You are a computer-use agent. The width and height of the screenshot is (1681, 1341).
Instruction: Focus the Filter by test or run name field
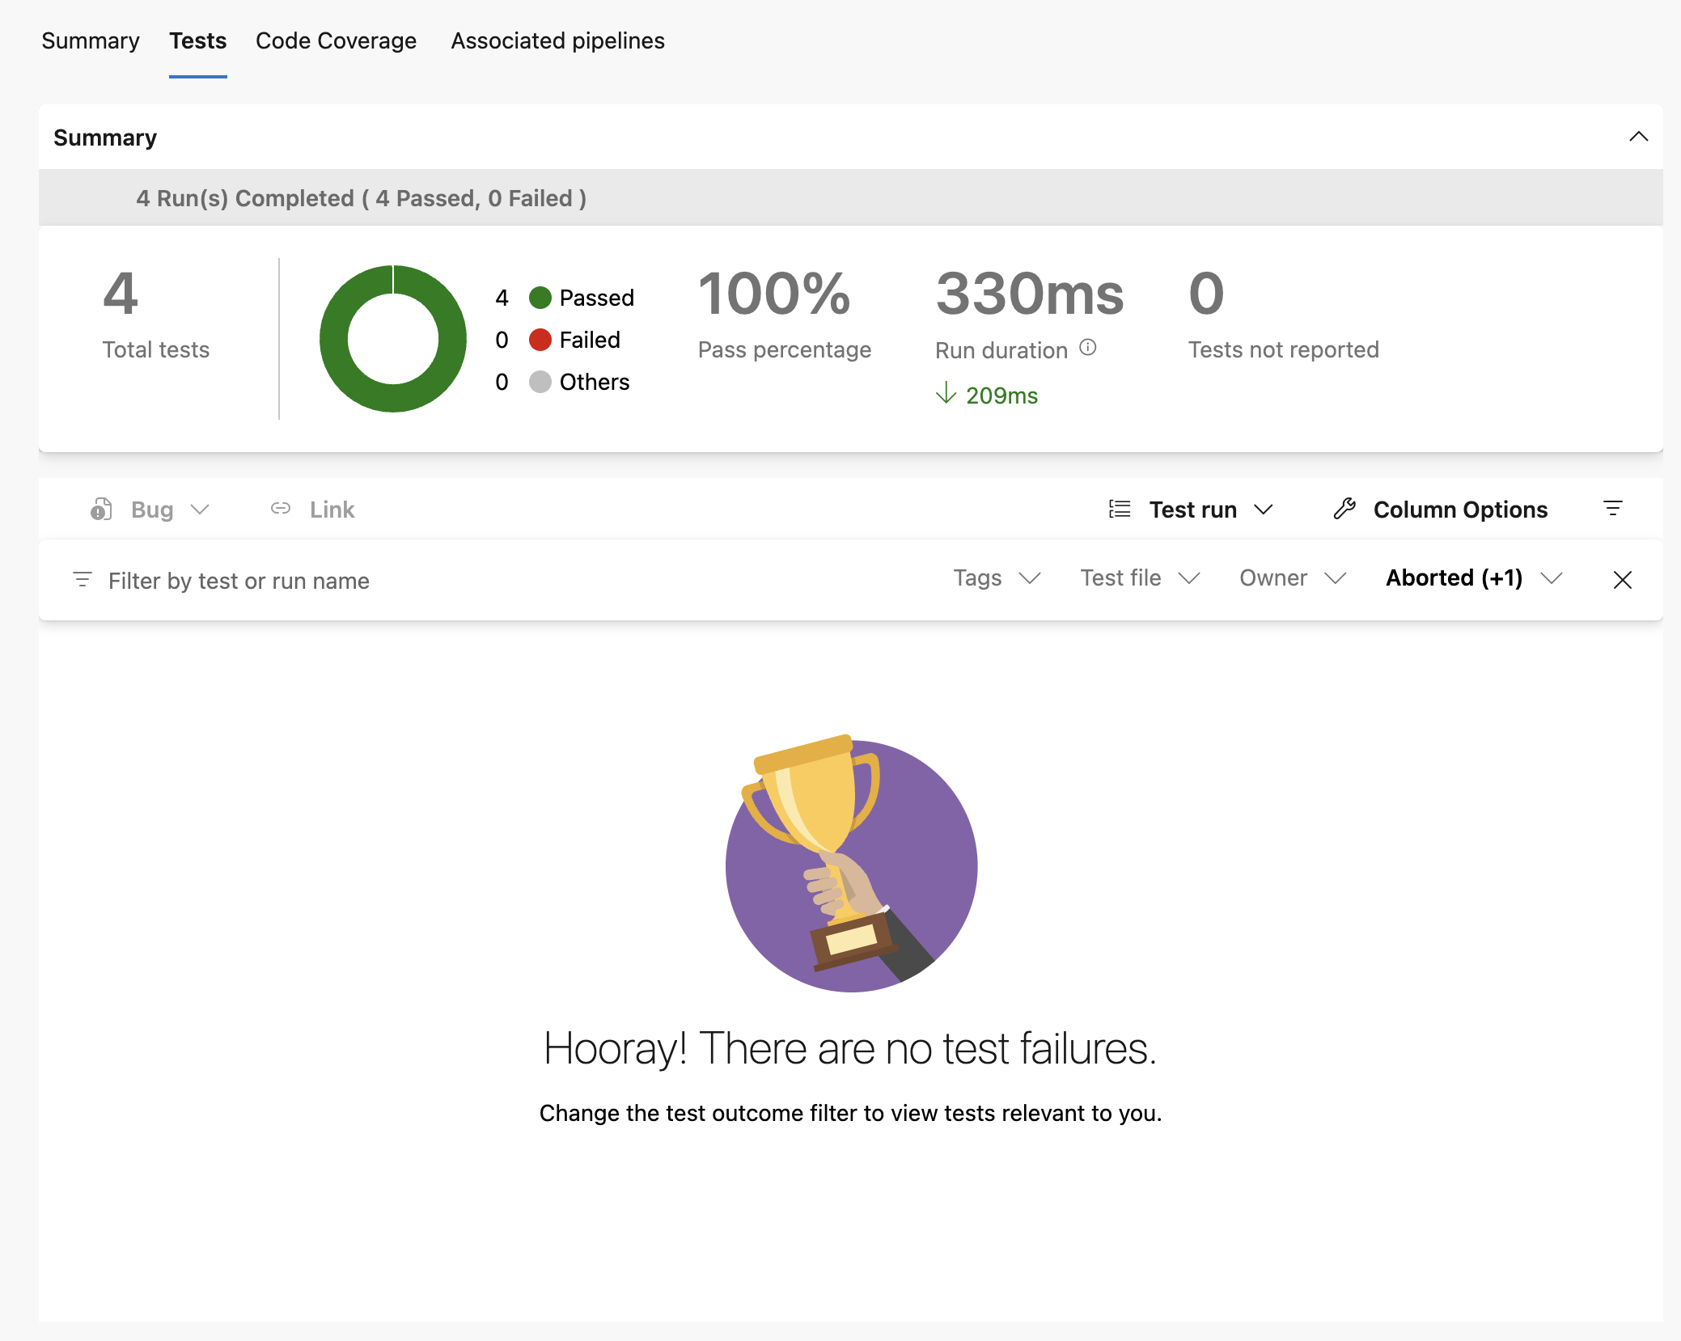(239, 581)
